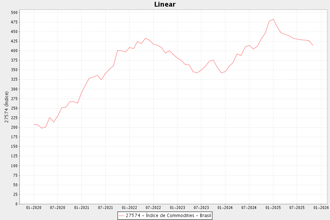
Task: Click the y-axis tick label "475"
Action: point(14,22)
